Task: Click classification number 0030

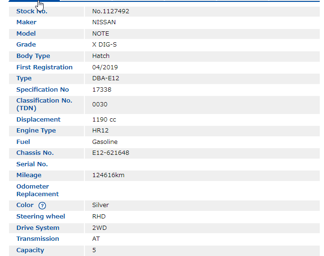Action: (100, 104)
